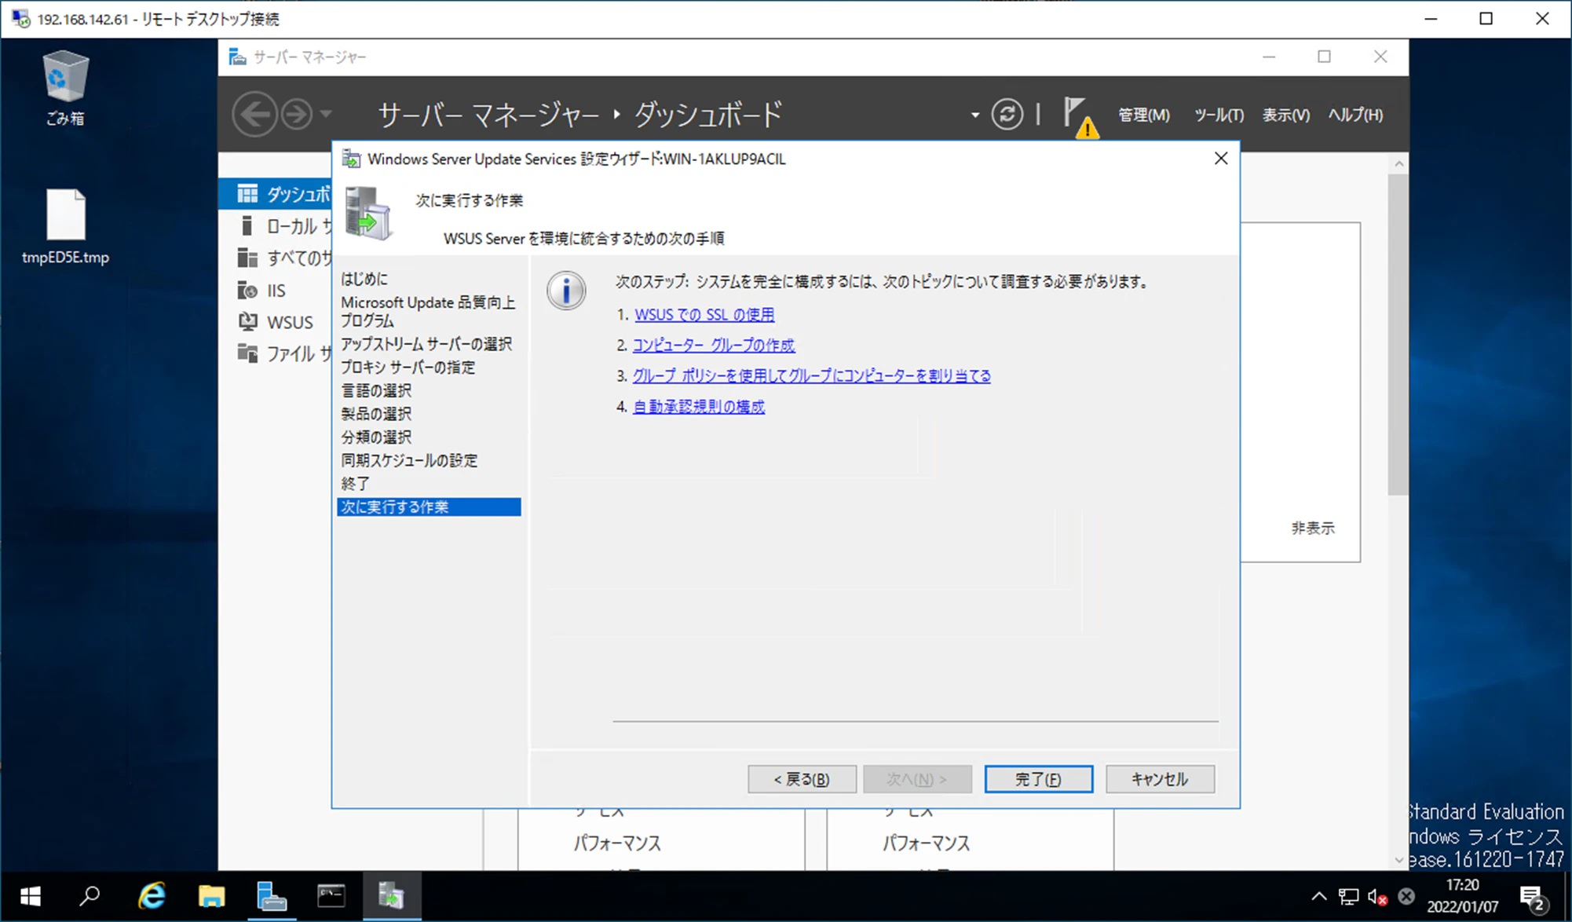1572x922 pixels.
Task: Click wizard step はじめに
Action: 364,279
